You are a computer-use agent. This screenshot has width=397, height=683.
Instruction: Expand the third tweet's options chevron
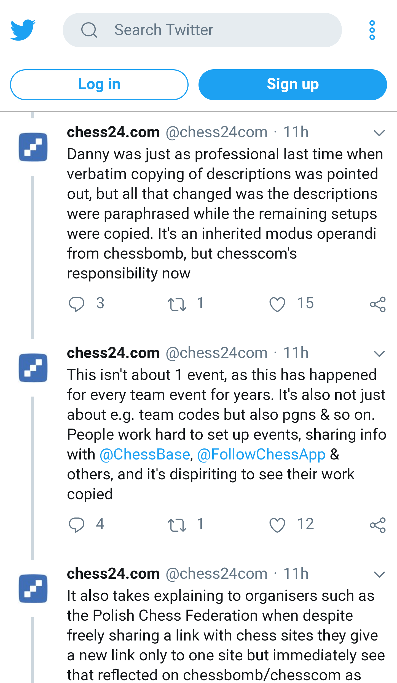point(379,575)
